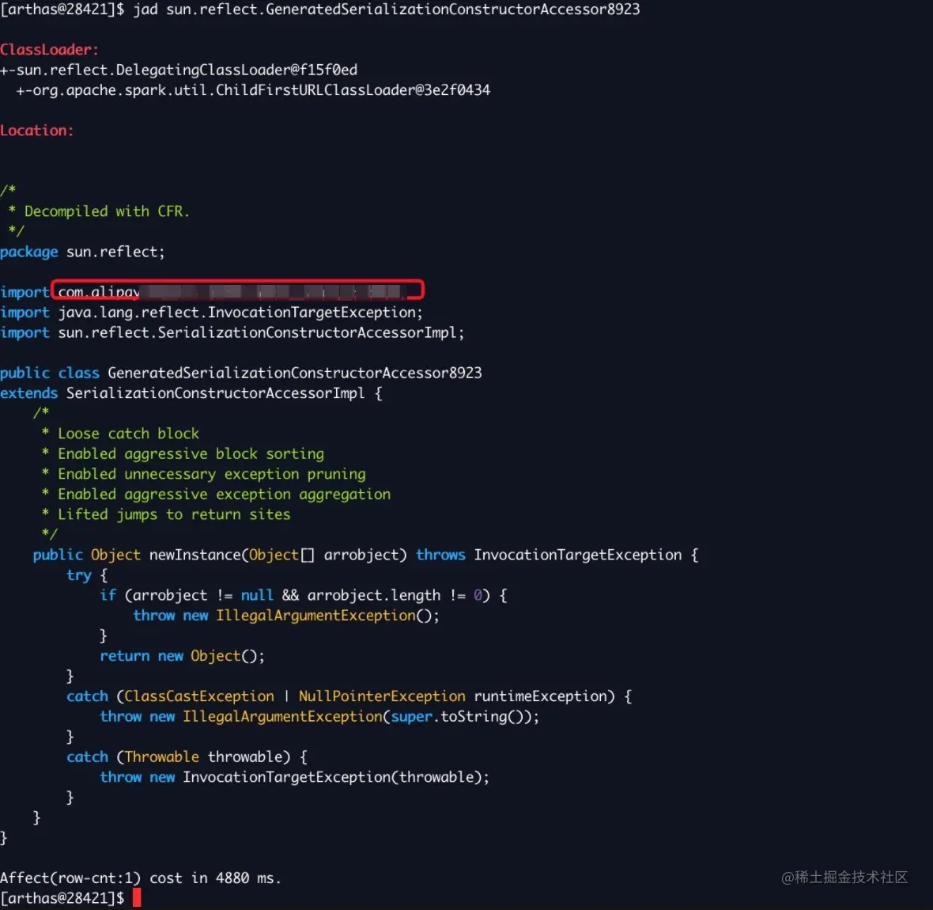Click the 'Loose catch block' comment
Image resolution: width=933 pixels, height=910 pixels.
tap(121, 434)
